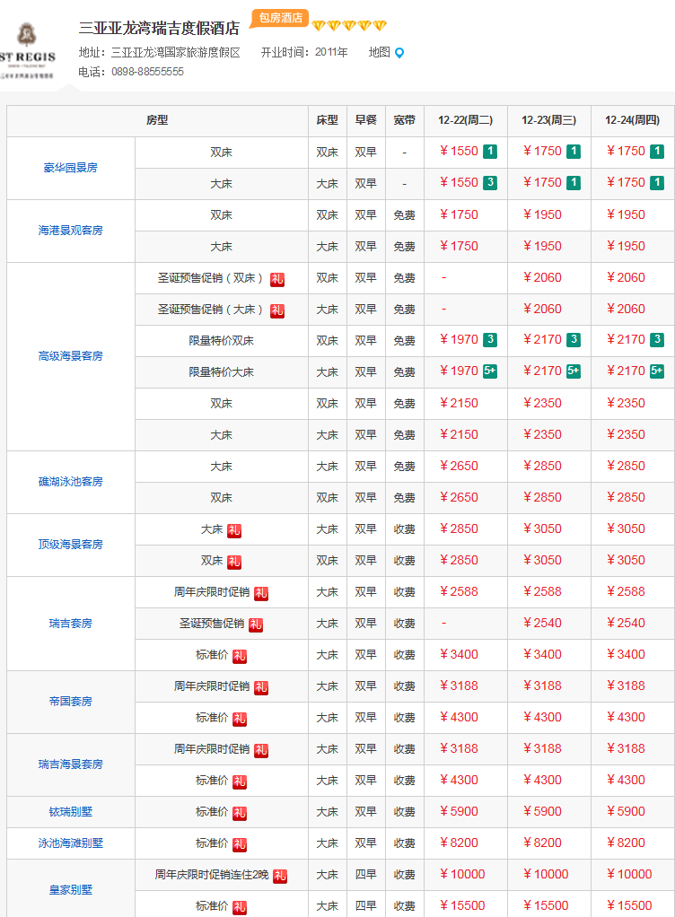Click gift icon on 瑞吉套房 圣诞预售促销

(x=256, y=624)
